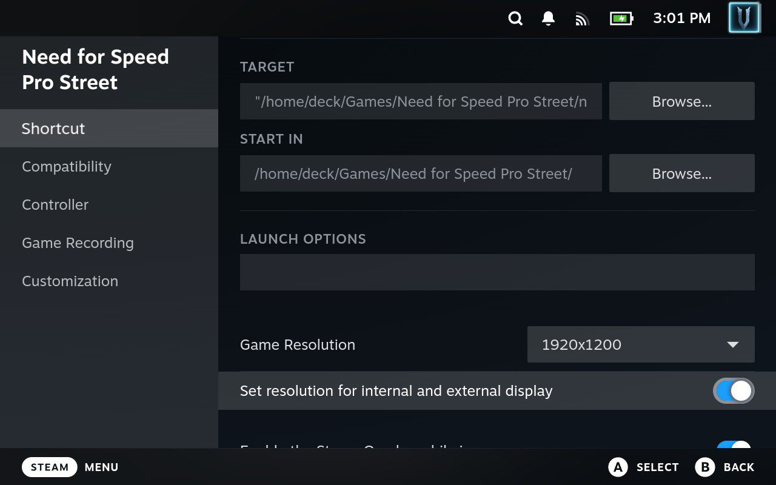Screen dimensions: 776x485
Task: Click Browse next to Start In
Action: click(x=681, y=173)
